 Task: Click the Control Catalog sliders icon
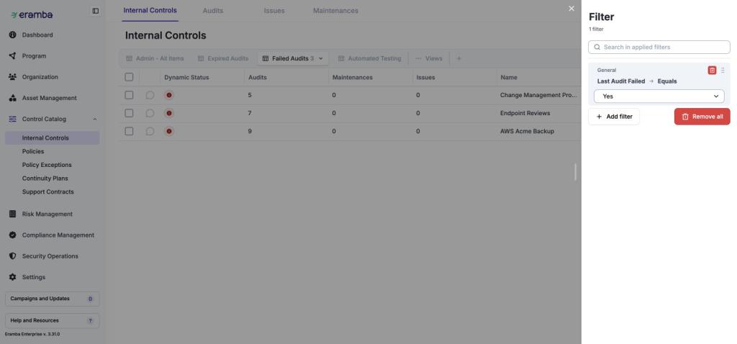13,119
